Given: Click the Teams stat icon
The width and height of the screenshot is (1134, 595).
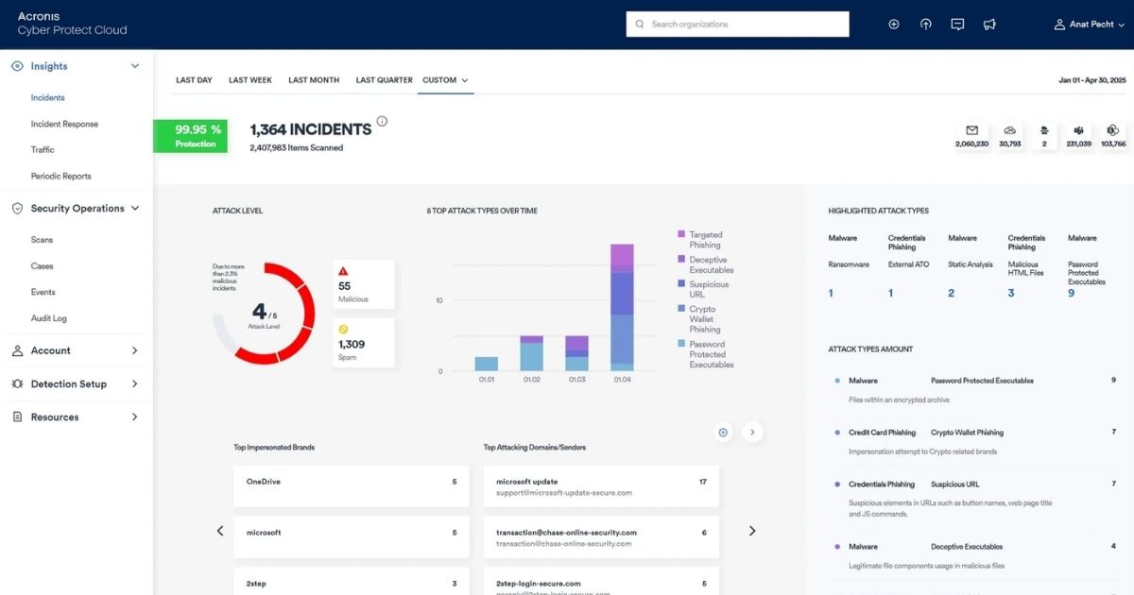Looking at the screenshot, I should click(x=1078, y=130).
